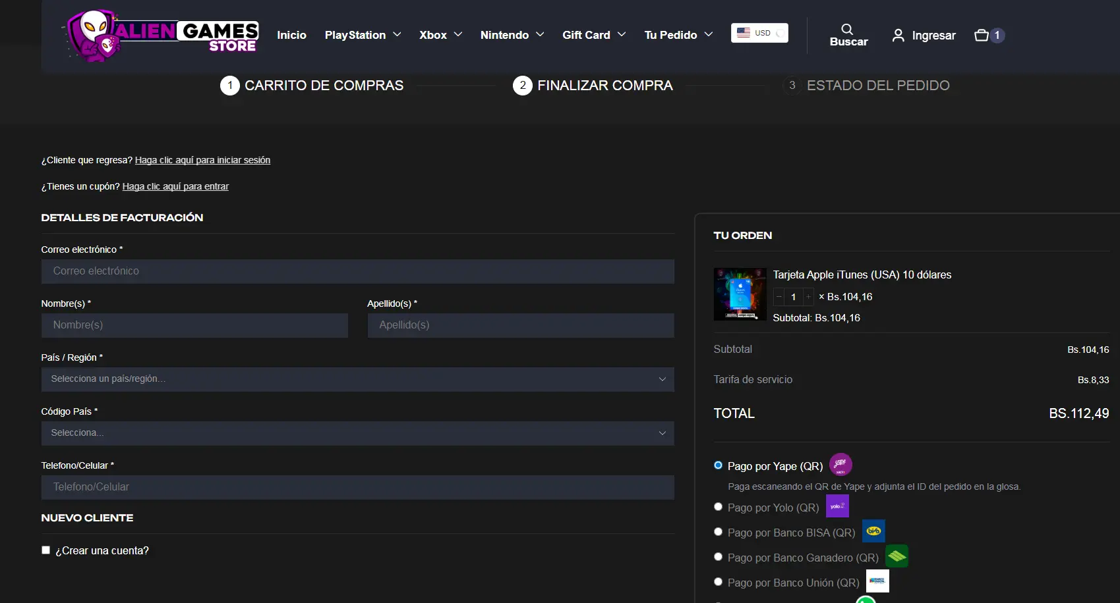Select Pago por Yolo (QR) option
The width and height of the screenshot is (1120, 603).
click(718, 507)
